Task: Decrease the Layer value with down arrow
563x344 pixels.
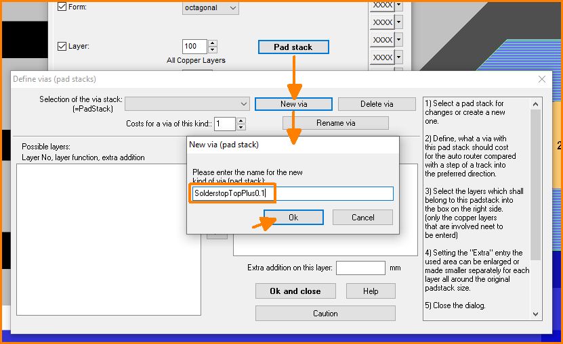Action: tap(213, 50)
